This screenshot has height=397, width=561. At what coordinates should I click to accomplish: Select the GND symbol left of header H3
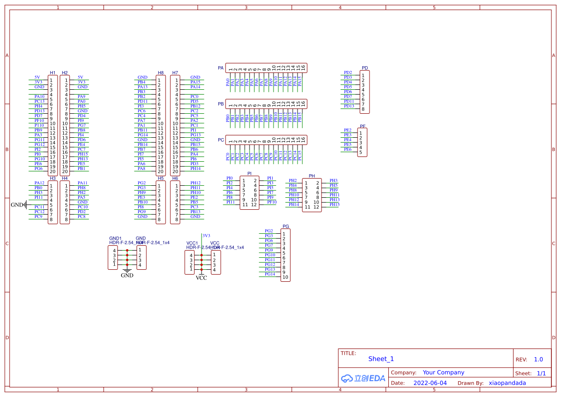pyautogui.click(x=18, y=205)
